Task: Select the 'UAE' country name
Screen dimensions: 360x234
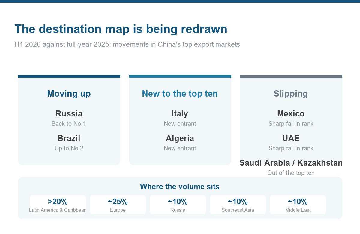Action: pos(291,138)
